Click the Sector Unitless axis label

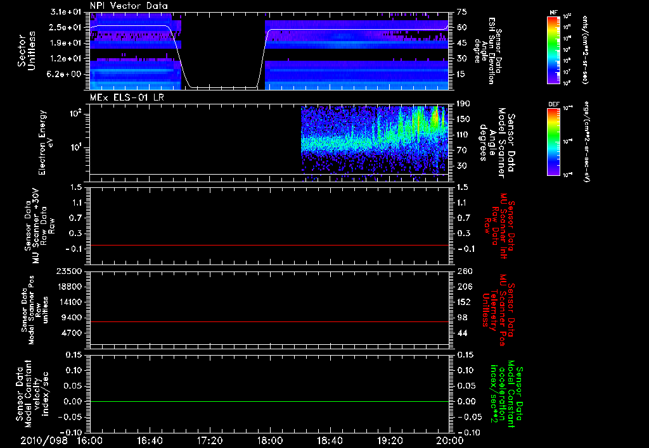[26, 51]
